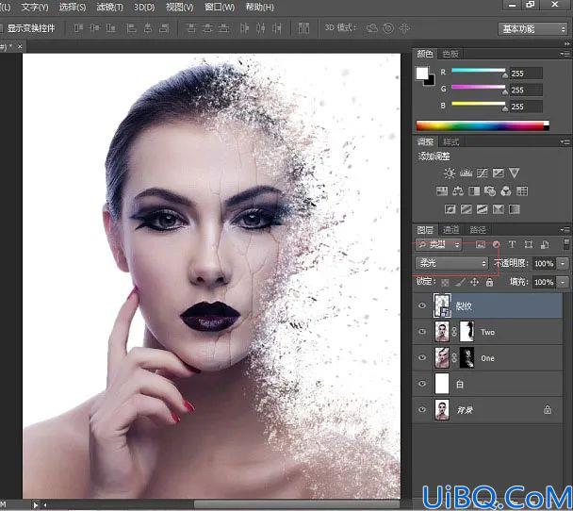Open the 选择(S) menu
Screen dimensions: 573x511
pos(73,7)
